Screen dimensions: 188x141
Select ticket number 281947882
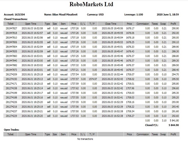tap(11, 65)
